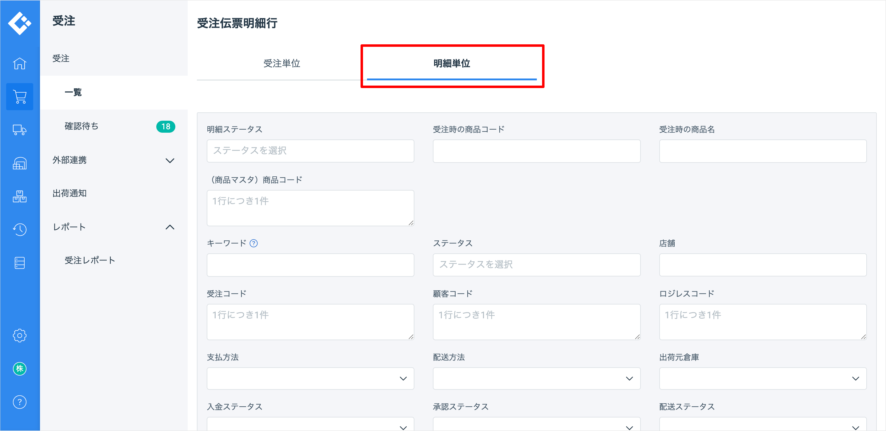Open the history clock icon
The height and width of the screenshot is (431, 886).
(x=20, y=230)
